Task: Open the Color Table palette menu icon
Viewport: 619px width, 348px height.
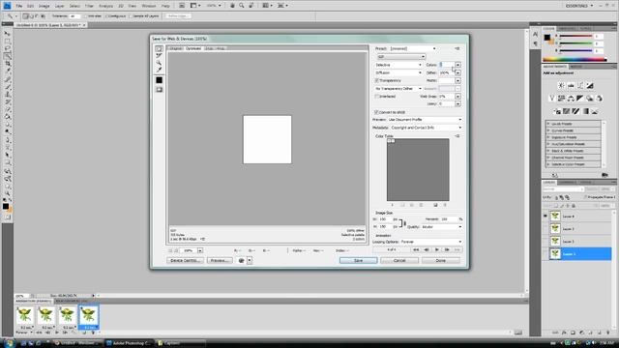Action: (x=457, y=136)
